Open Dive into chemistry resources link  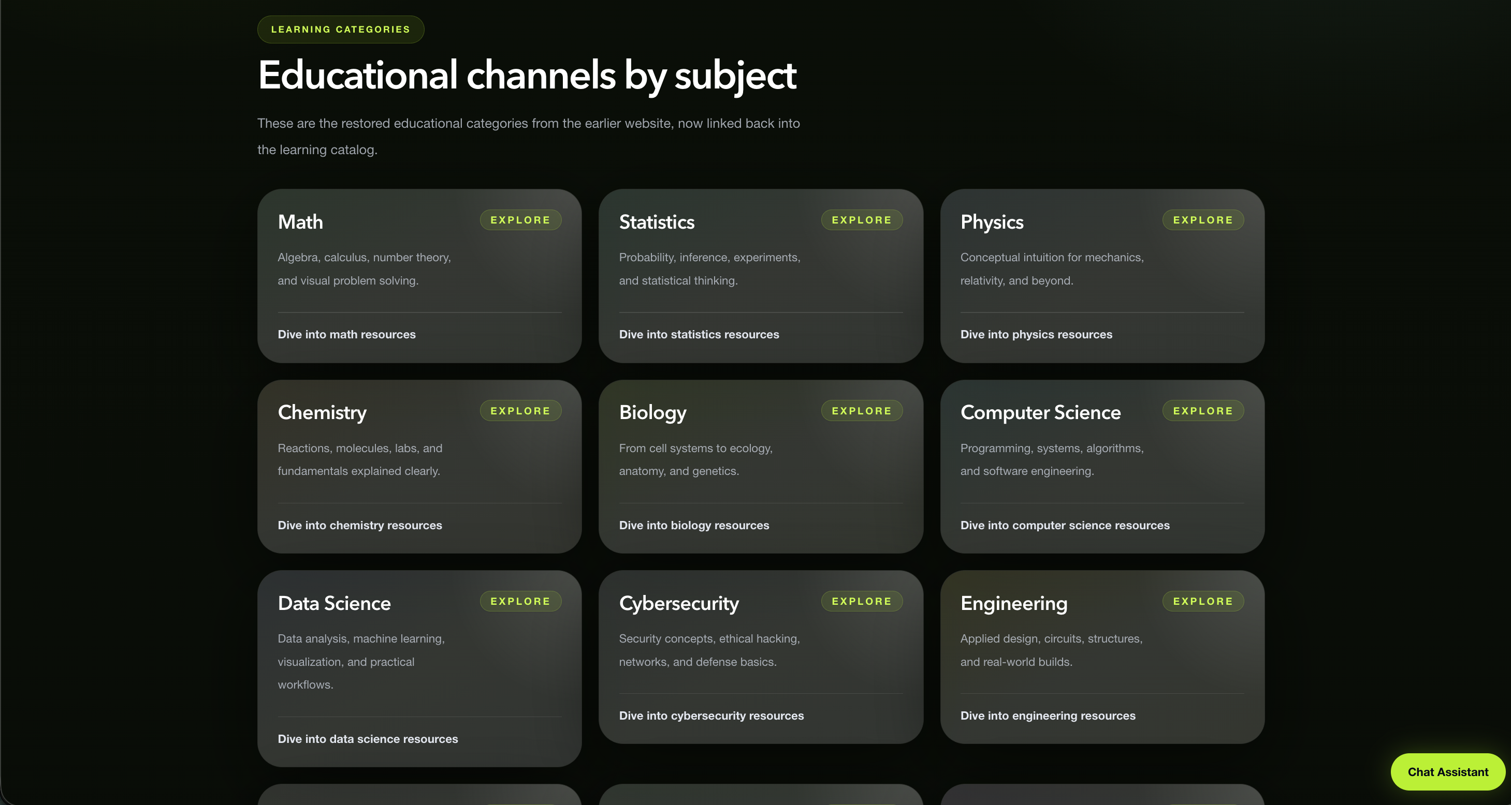coord(359,526)
